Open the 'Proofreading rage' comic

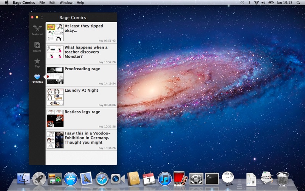click(x=82, y=69)
